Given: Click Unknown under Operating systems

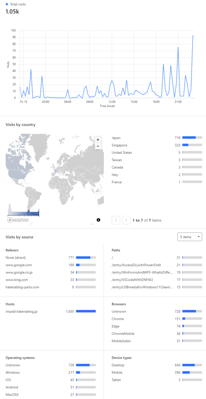Looking at the screenshot, I should coord(51,365).
